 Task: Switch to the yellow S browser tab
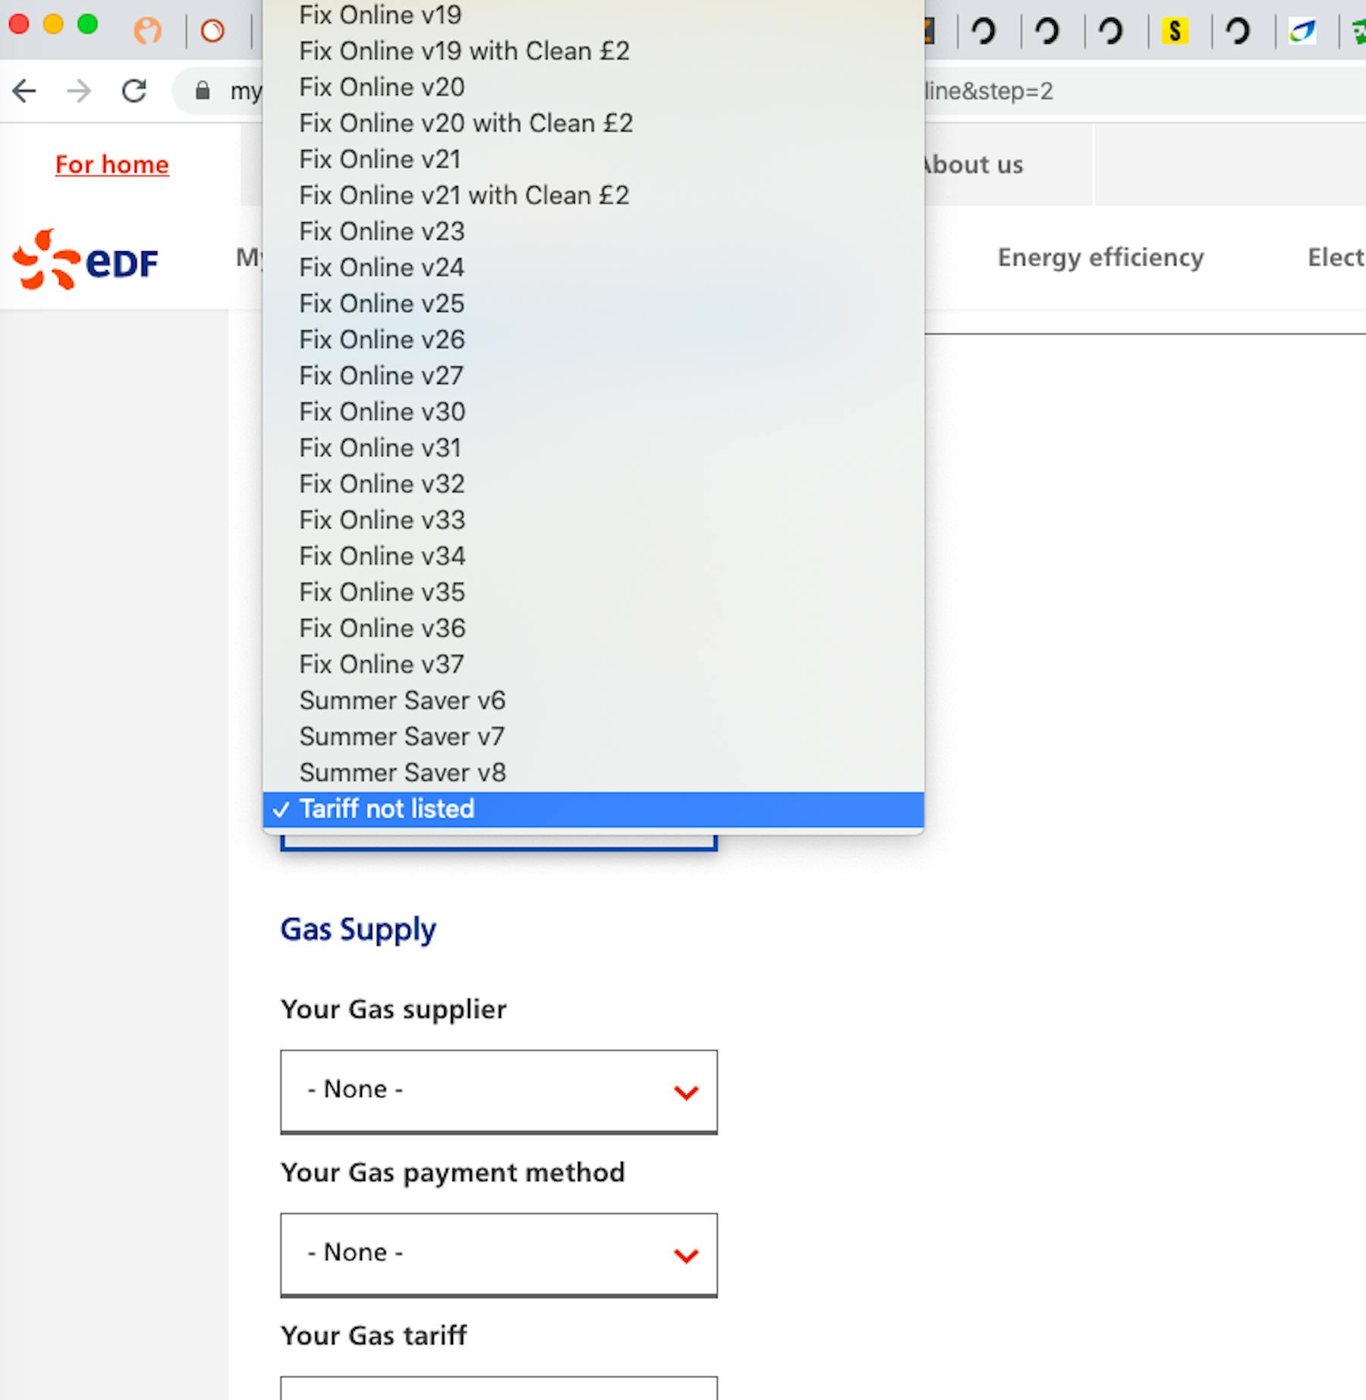tap(1175, 30)
